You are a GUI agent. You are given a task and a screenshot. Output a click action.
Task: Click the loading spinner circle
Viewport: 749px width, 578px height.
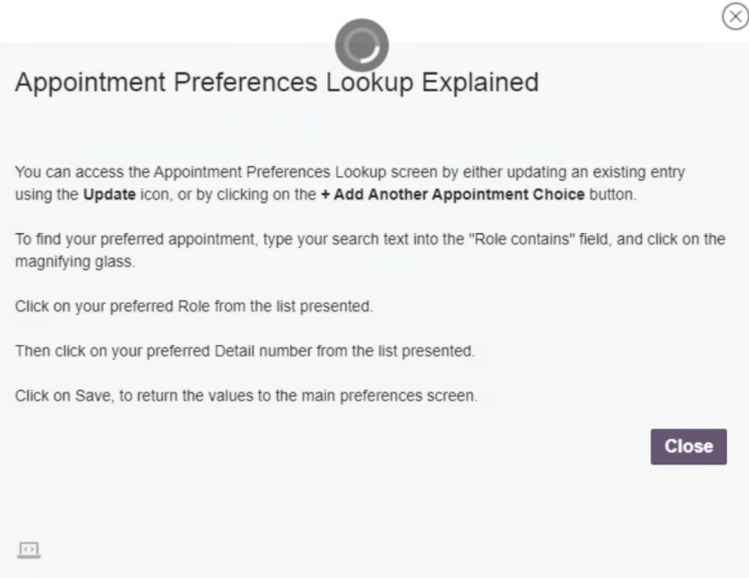[362, 46]
